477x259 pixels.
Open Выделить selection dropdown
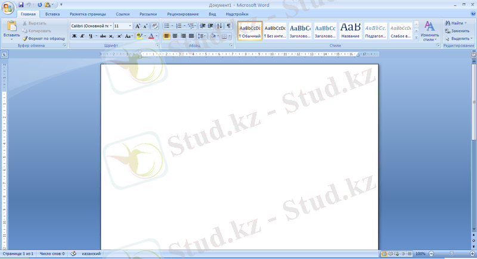coord(459,39)
